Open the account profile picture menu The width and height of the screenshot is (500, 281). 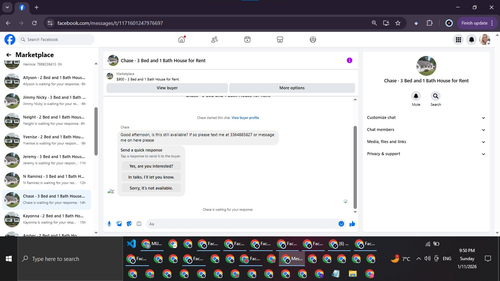point(485,40)
